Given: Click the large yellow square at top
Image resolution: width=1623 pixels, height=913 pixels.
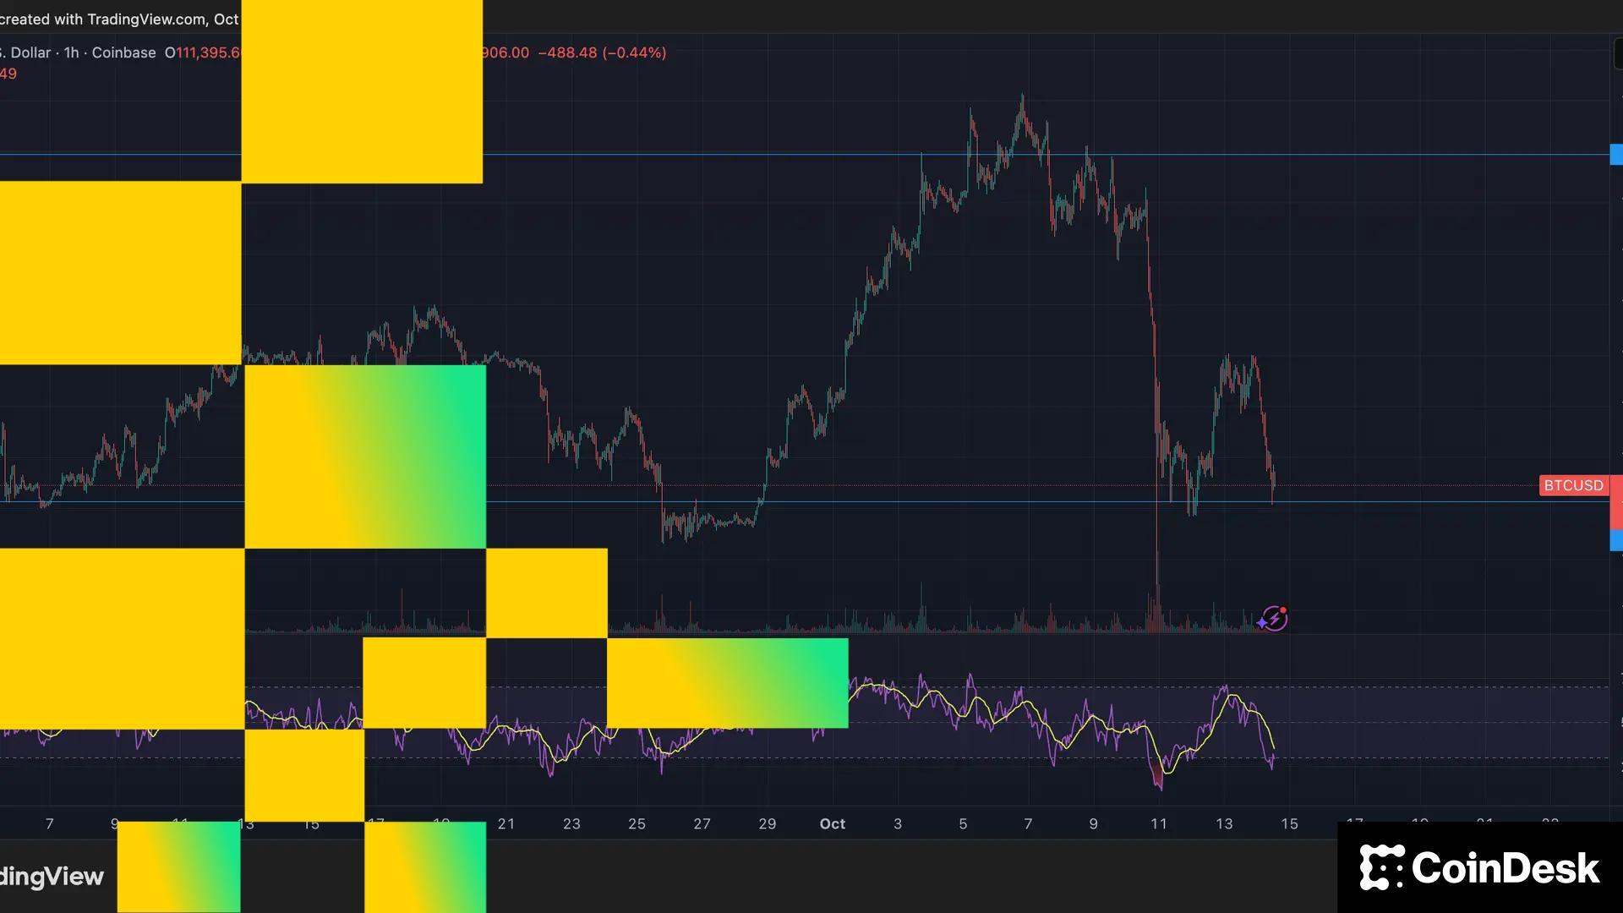Looking at the screenshot, I should [x=362, y=91].
